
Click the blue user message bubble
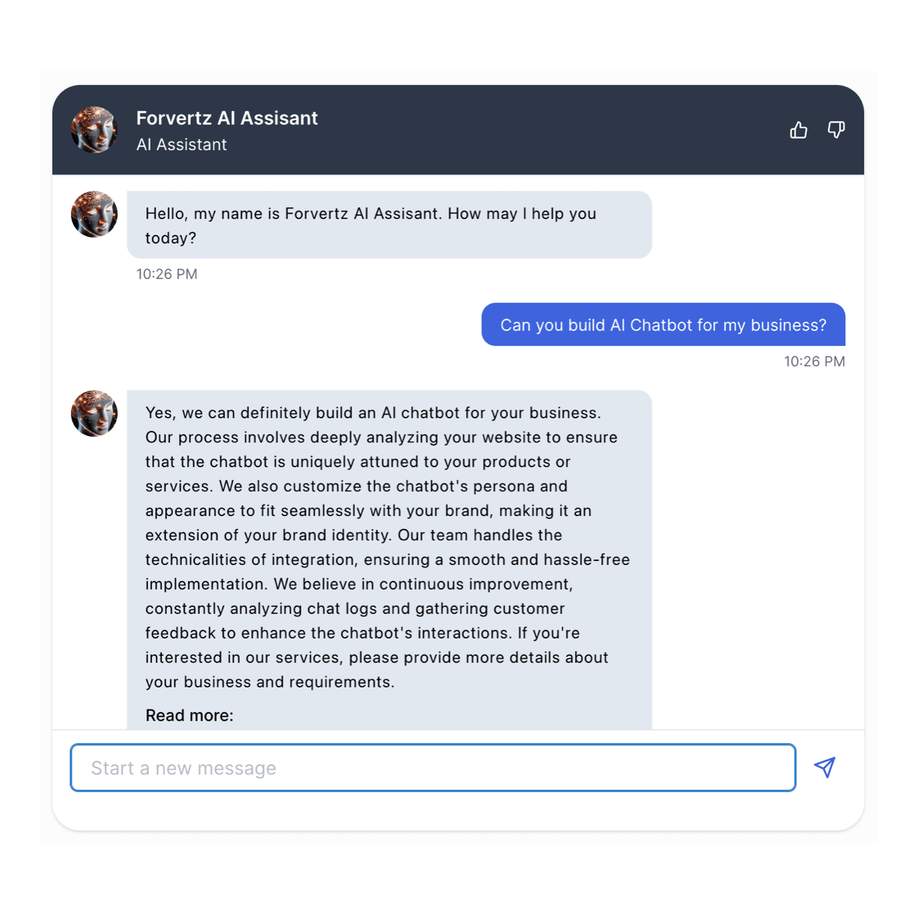[663, 325]
